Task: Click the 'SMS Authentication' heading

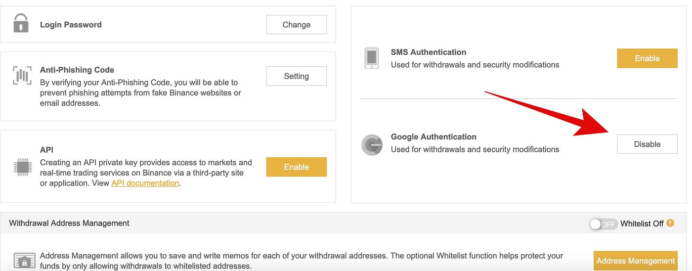Action: click(429, 52)
